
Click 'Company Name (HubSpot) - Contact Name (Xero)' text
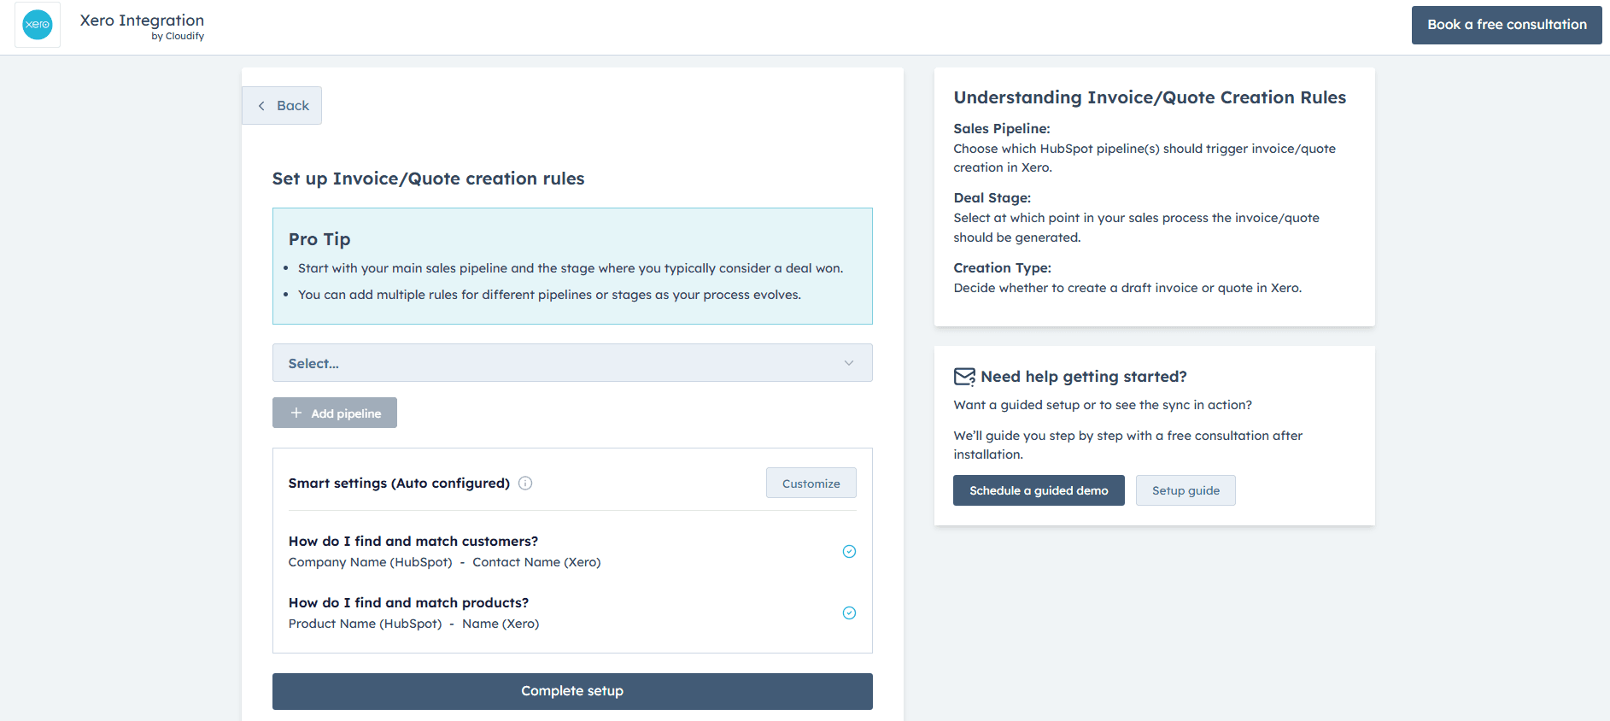point(445,562)
